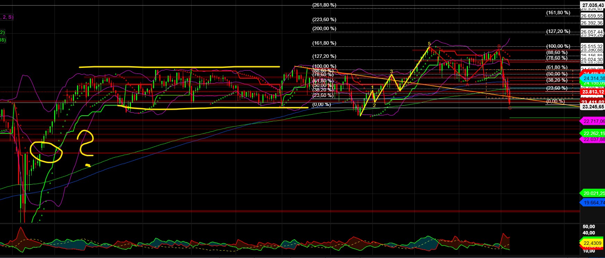Select the yellow Elliott wave label 3

(x=392, y=72)
